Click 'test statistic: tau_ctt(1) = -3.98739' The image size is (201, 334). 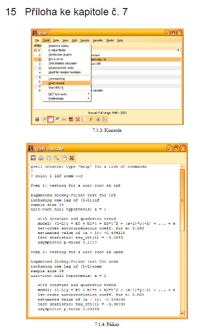coord(82,304)
